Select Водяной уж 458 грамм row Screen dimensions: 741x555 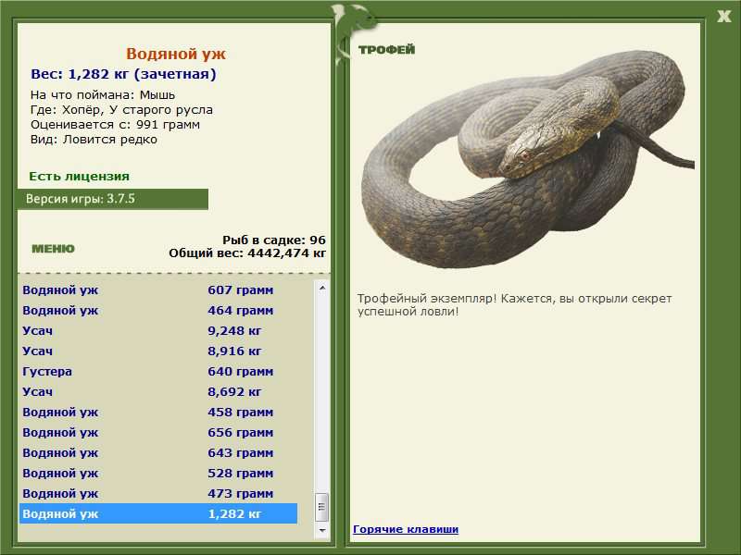(x=158, y=412)
